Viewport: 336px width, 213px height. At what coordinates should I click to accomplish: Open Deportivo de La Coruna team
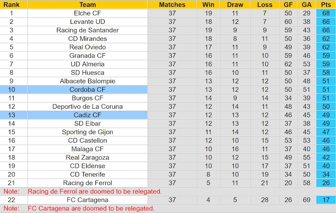(x=87, y=107)
